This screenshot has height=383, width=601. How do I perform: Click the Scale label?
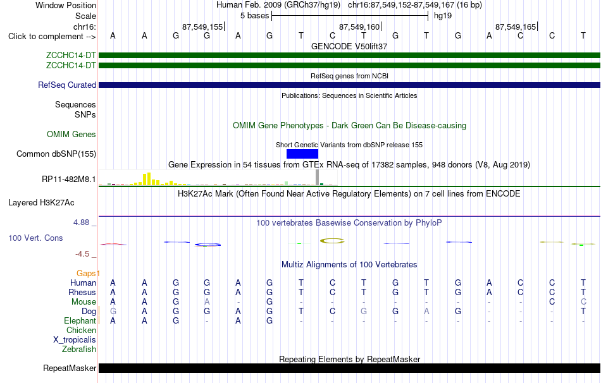pos(86,16)
